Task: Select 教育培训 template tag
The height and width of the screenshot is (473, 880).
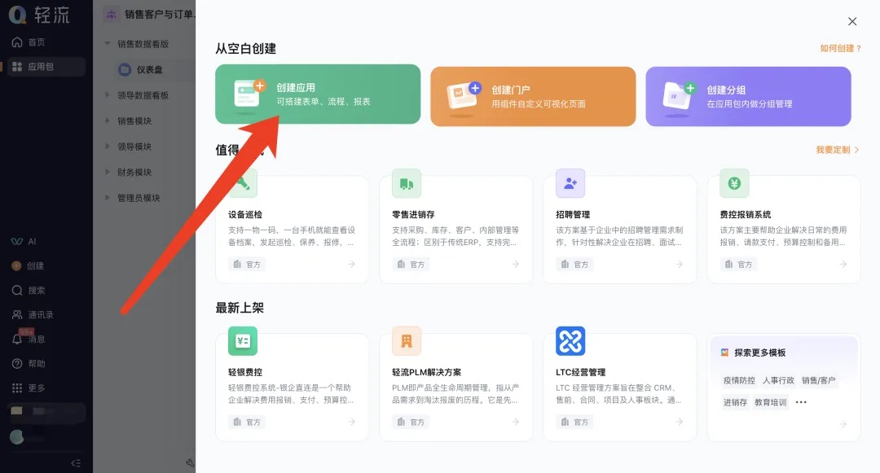Action: click(x=771, y=402)
